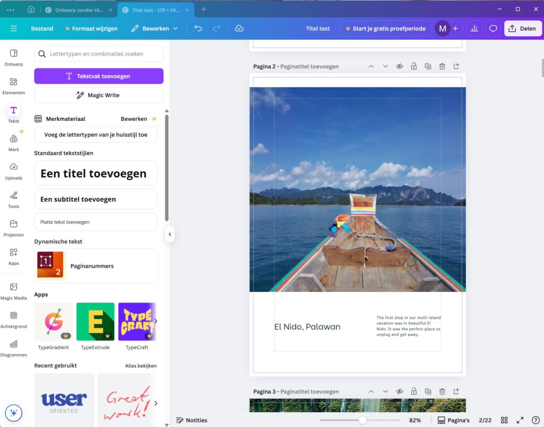544x427 pixels.
Task: Delete Pagina 2 using trash icon
Action: (x=442, y=66)
